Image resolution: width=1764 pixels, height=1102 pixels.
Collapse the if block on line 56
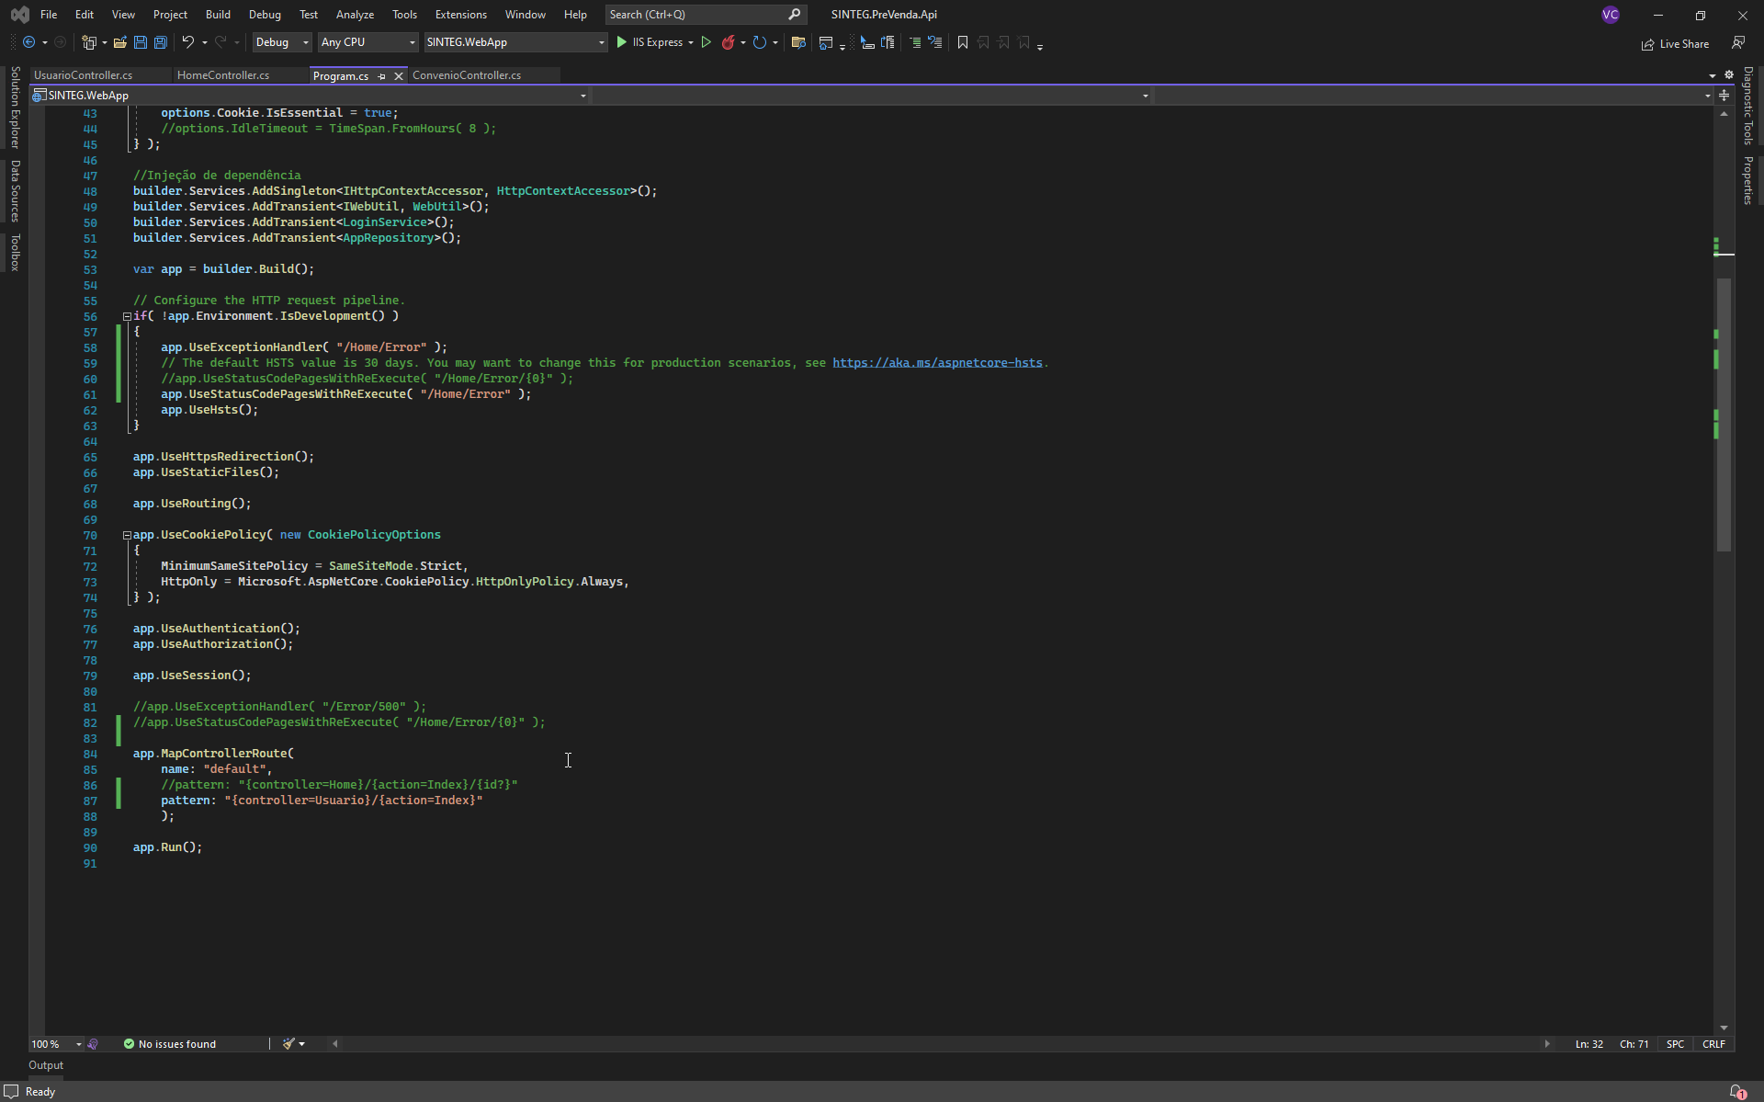(x=127, y=316)
